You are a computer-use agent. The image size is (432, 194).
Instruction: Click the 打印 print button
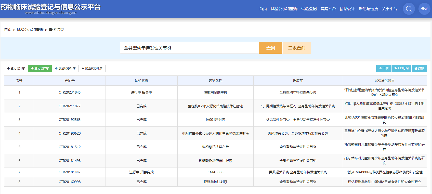coord(419,68)
